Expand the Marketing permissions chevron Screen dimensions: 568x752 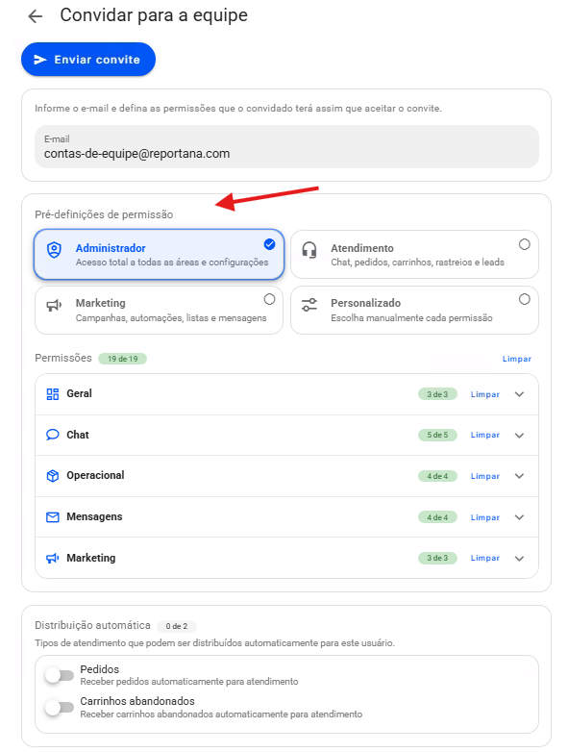[519, 559]
